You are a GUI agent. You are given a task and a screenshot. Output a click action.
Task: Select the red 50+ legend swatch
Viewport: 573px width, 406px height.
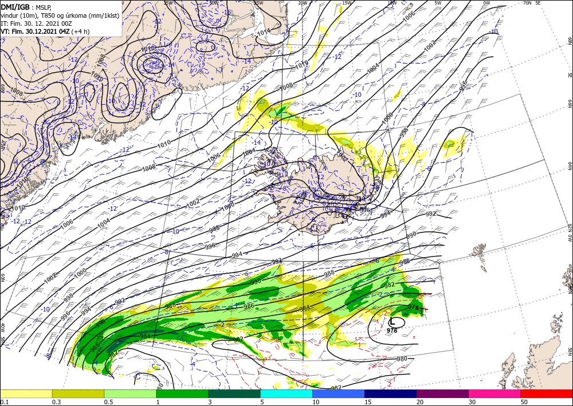547,393
